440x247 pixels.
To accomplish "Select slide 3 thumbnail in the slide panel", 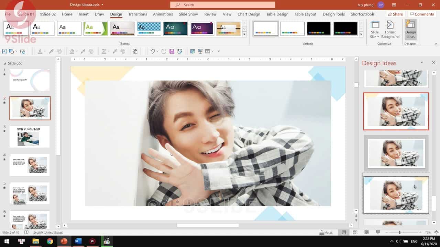I will pos(30,137).
